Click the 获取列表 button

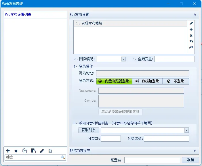[x=89, y=130]
